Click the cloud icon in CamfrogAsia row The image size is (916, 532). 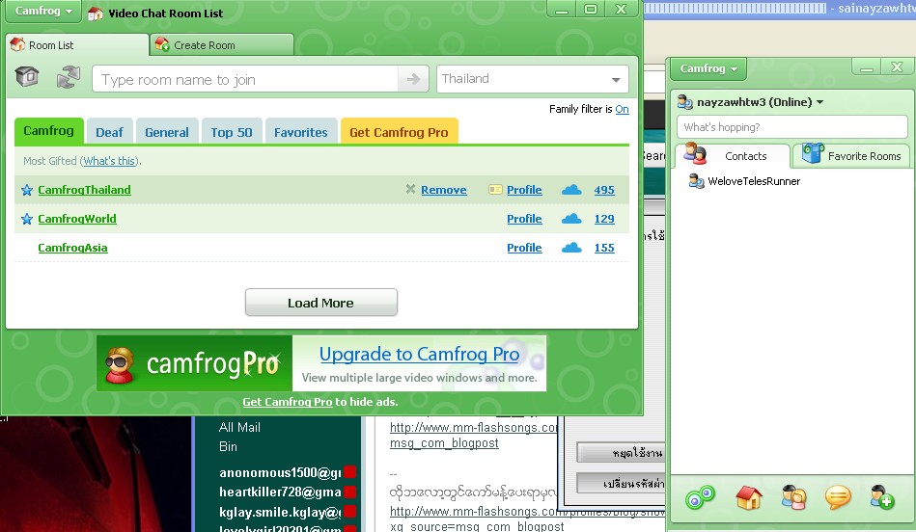571,248
